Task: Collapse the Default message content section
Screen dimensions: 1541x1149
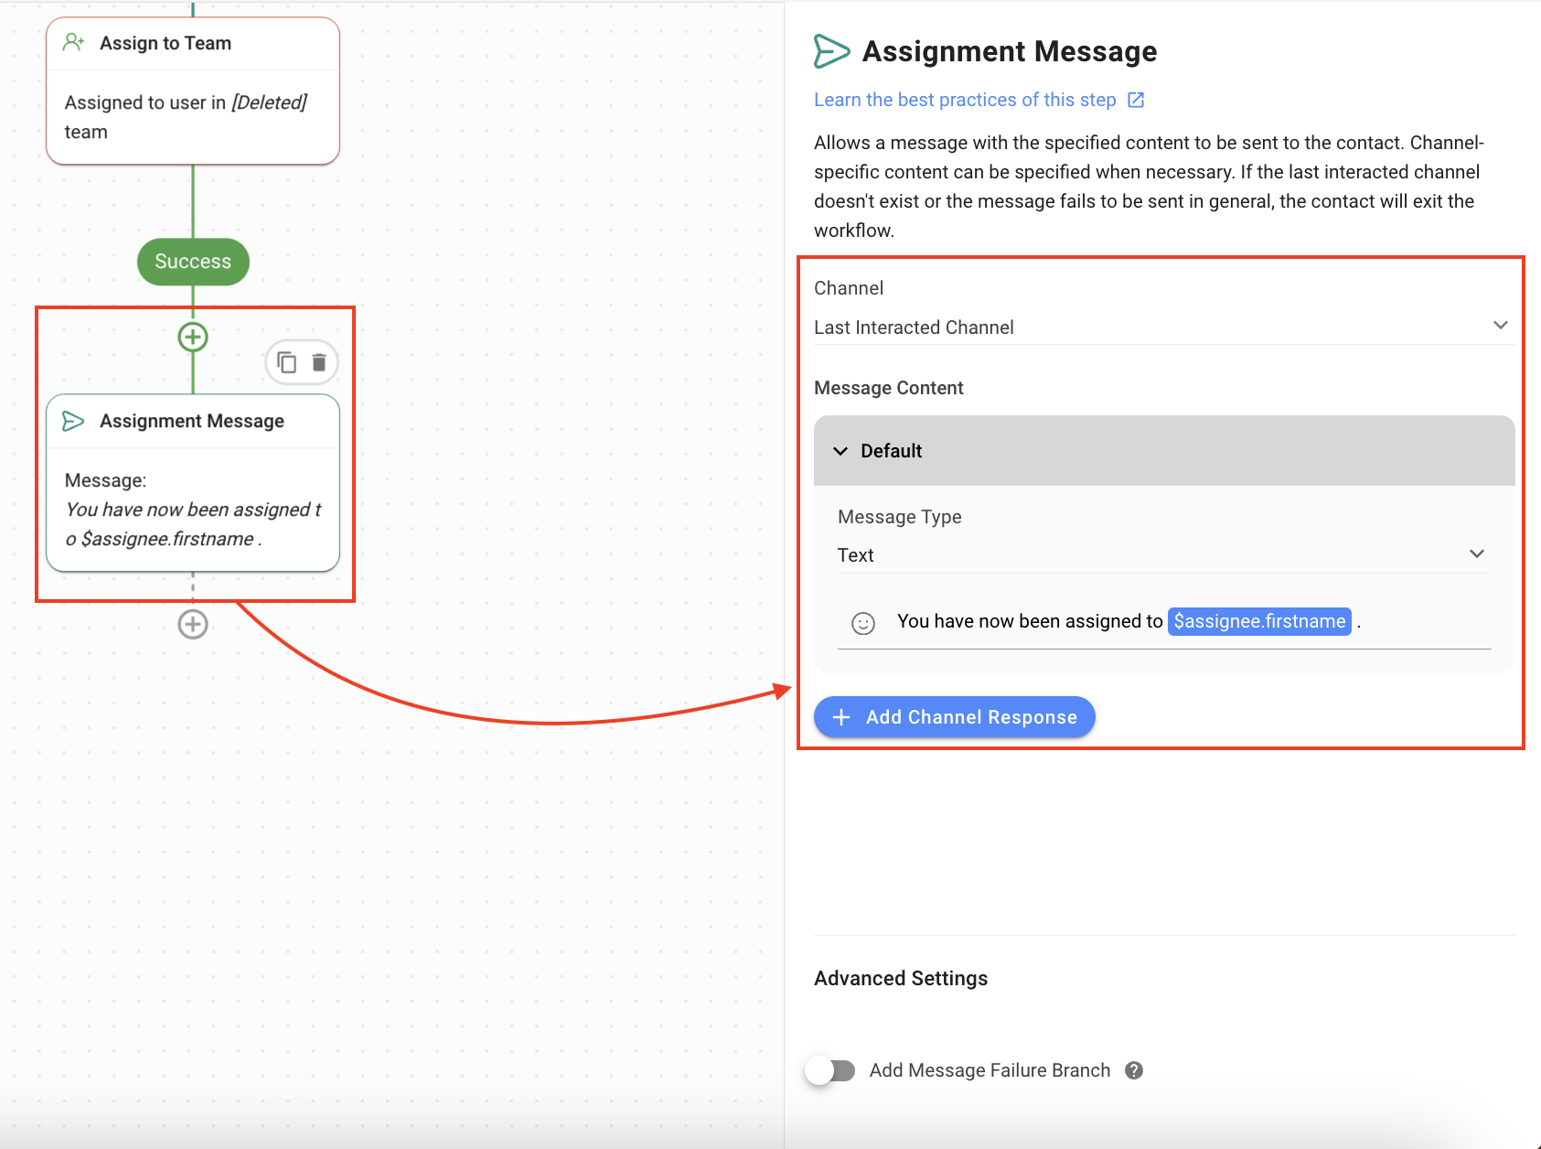Action: coord(840,451)
